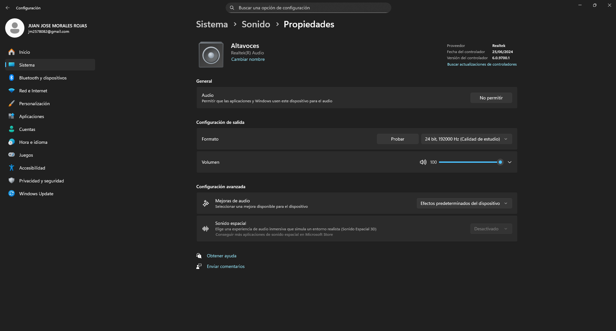This screenshot has width=616, height=331.
Task: Click the Sonido espacial waveform icon
Action: coord(206,229)
